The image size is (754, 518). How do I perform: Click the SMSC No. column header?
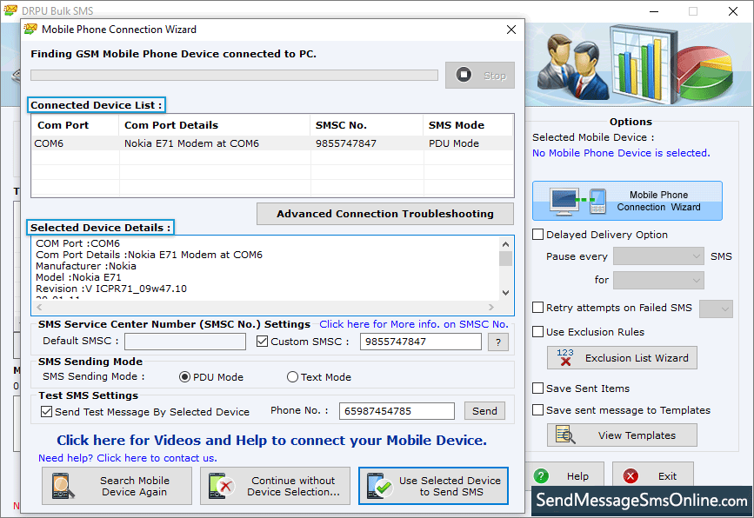coord(366,125)
